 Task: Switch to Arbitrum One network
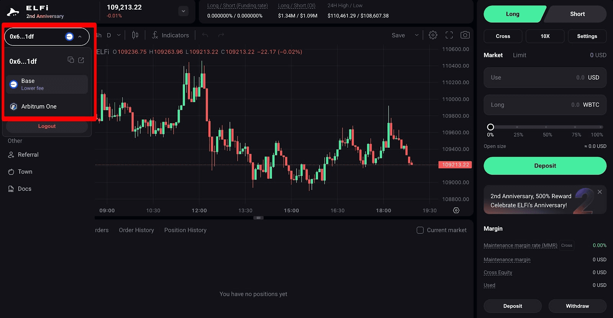coord(47,106)
